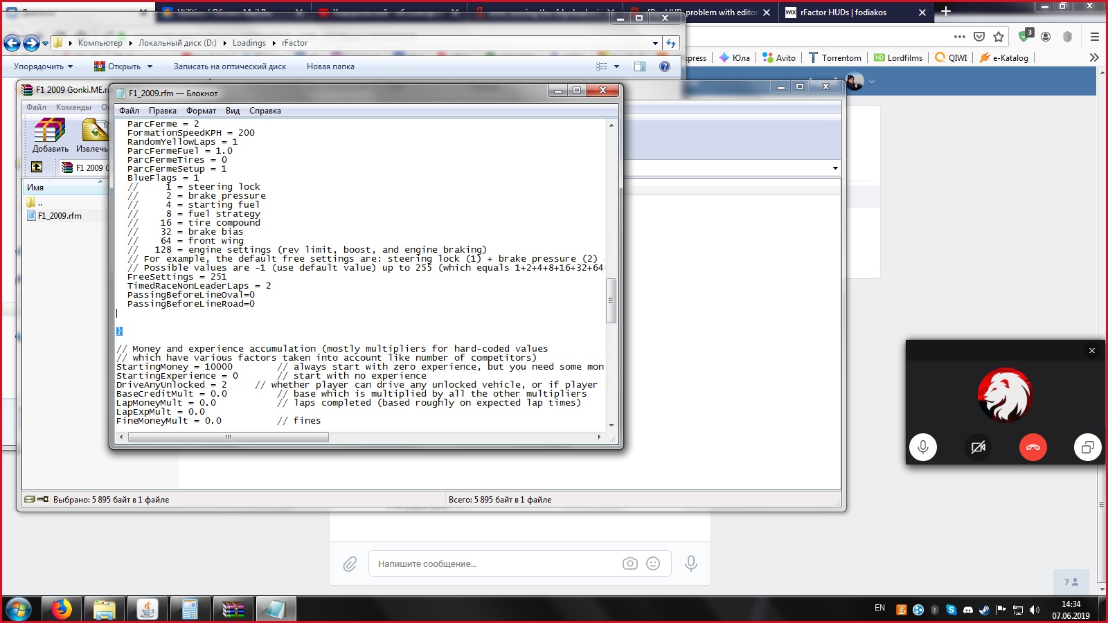Open Юла bookmark

(734, 58)
